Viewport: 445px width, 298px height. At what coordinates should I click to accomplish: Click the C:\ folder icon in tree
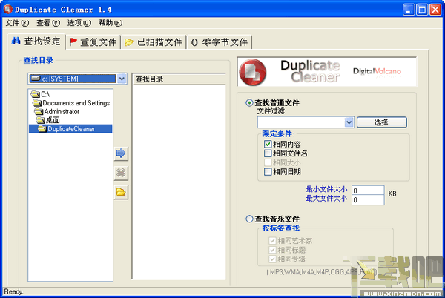click(x=36, y=94)
